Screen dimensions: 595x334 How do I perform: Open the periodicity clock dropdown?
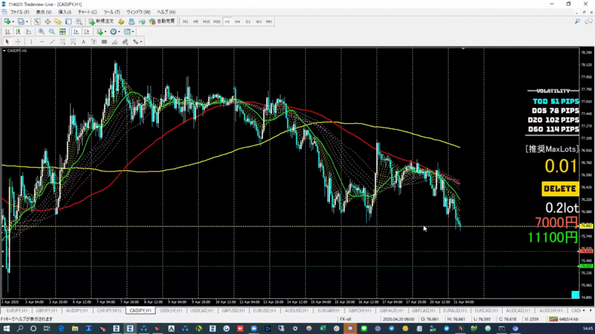coord(119,31)
